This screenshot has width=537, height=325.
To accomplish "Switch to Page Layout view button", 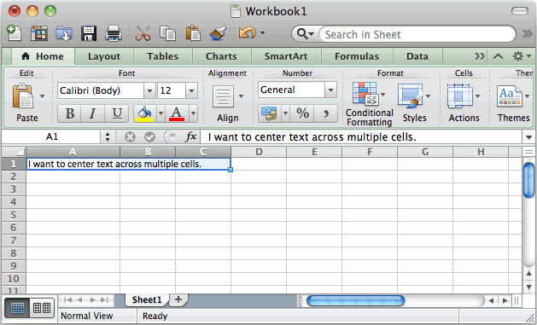I will pyautogui.click(x=42, y=308).
